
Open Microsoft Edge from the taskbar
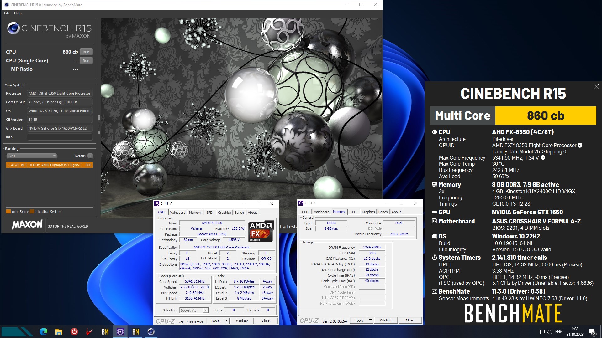coord(44,332)
